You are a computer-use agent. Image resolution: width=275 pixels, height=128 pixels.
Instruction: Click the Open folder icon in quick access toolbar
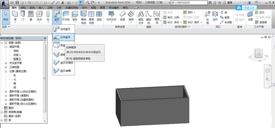pos(12,3)
